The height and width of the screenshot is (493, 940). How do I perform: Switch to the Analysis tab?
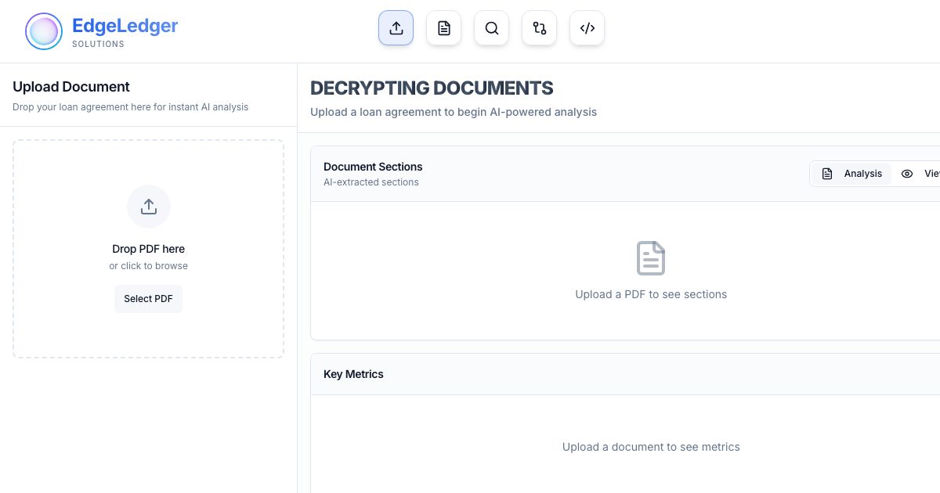(x=851, y=174)
